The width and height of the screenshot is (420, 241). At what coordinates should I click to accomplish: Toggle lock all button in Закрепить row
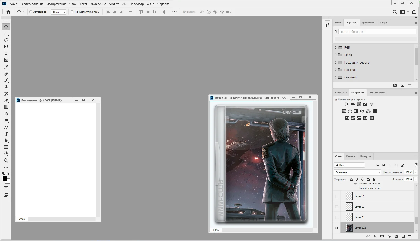374,179
